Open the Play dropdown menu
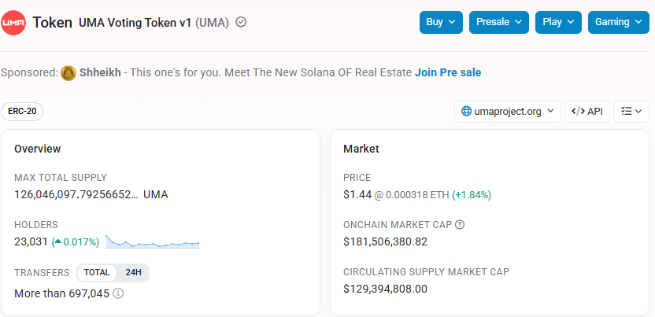This screenshot has width=655, height=317. (x=558, y=22)
